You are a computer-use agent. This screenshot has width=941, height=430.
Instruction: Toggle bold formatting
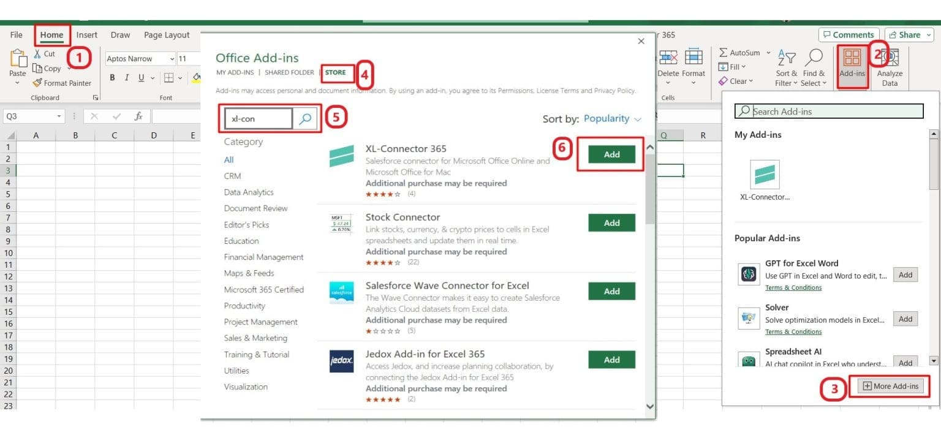112,78
